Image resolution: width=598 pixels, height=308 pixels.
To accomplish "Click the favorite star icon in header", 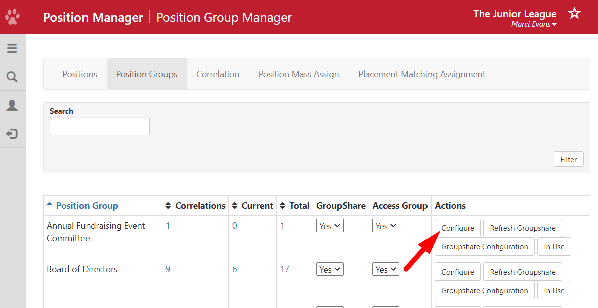I will pos(574,14).
